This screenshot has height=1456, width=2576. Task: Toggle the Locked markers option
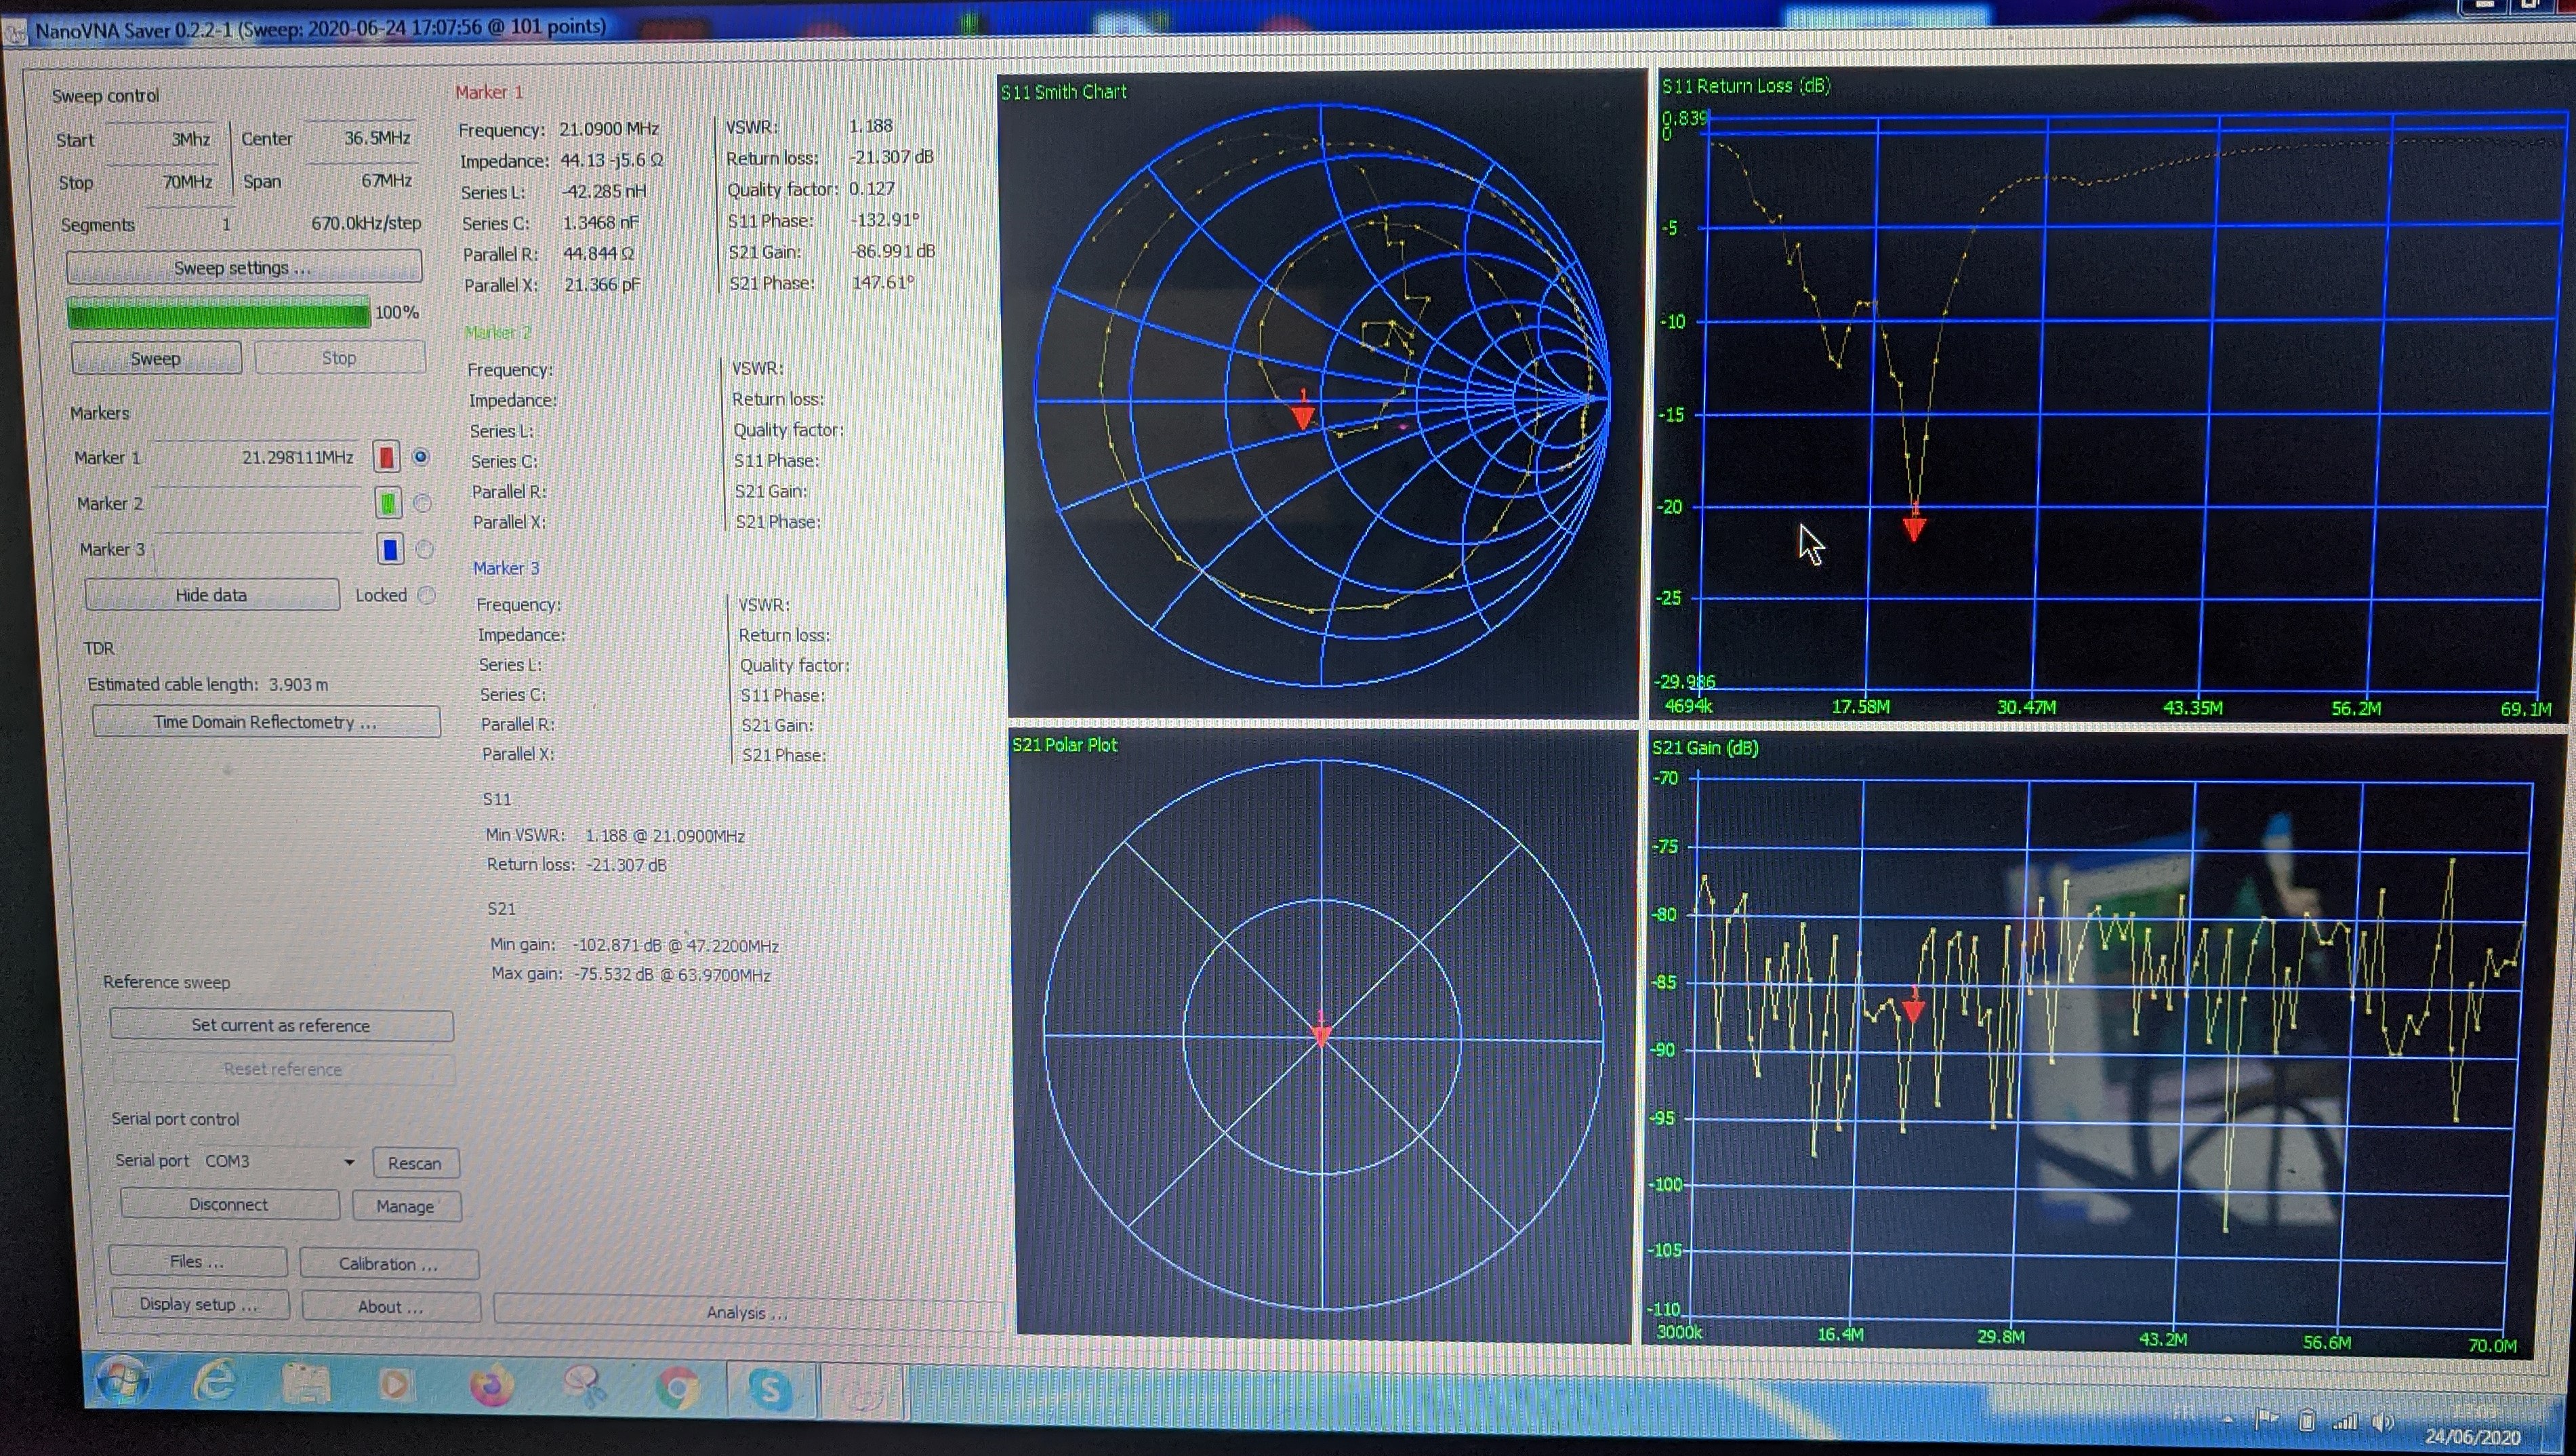click(x=427, y=595)
